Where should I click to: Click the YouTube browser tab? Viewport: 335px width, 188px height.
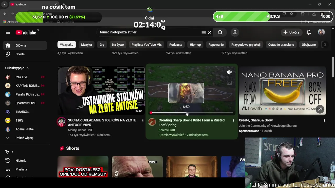tap(33, 4)
